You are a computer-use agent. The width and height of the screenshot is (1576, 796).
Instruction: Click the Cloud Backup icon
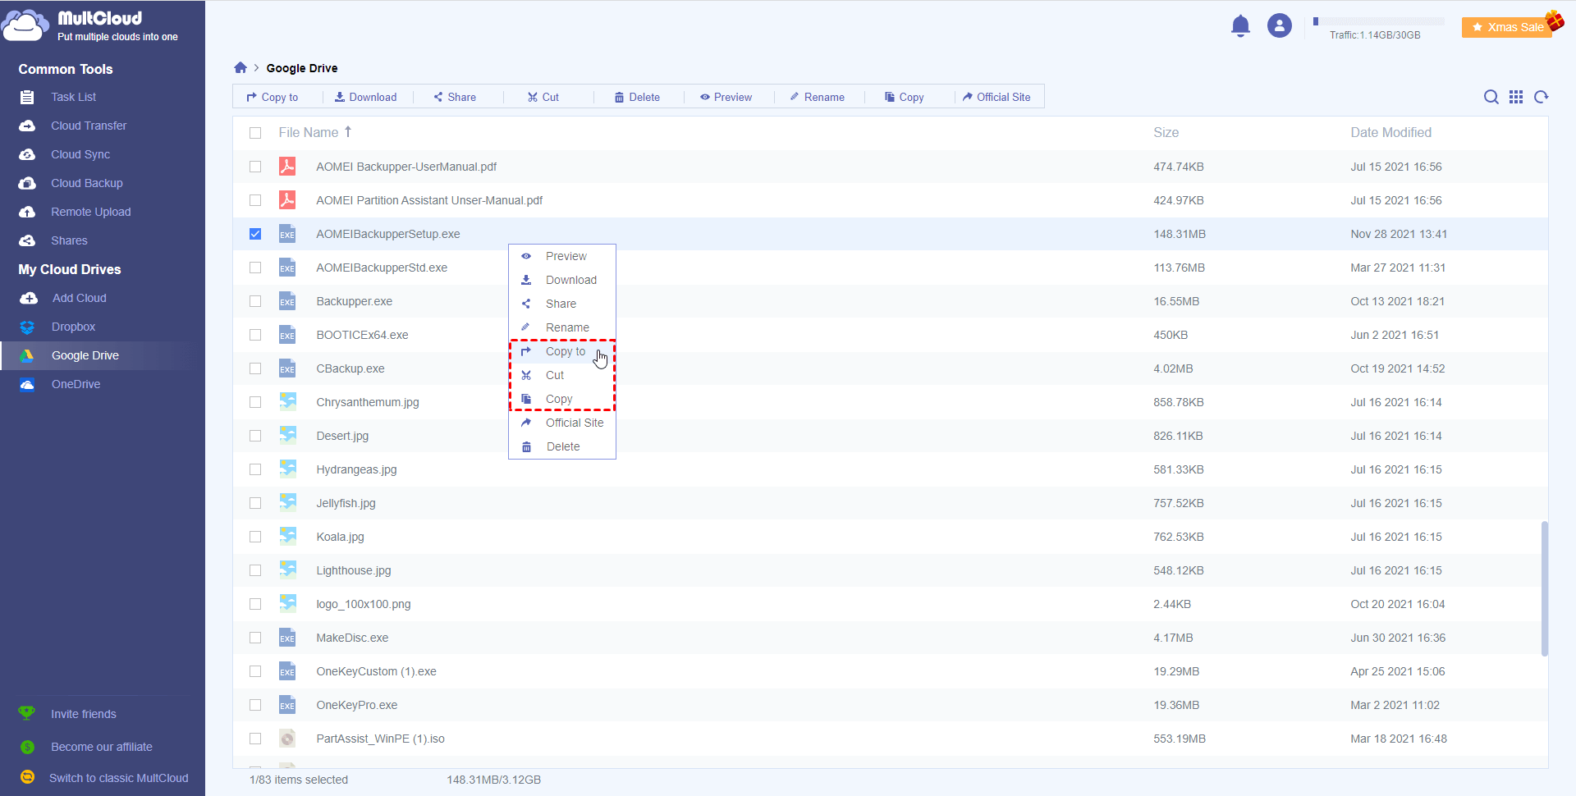pyautogui.click(x=27, y=183)
